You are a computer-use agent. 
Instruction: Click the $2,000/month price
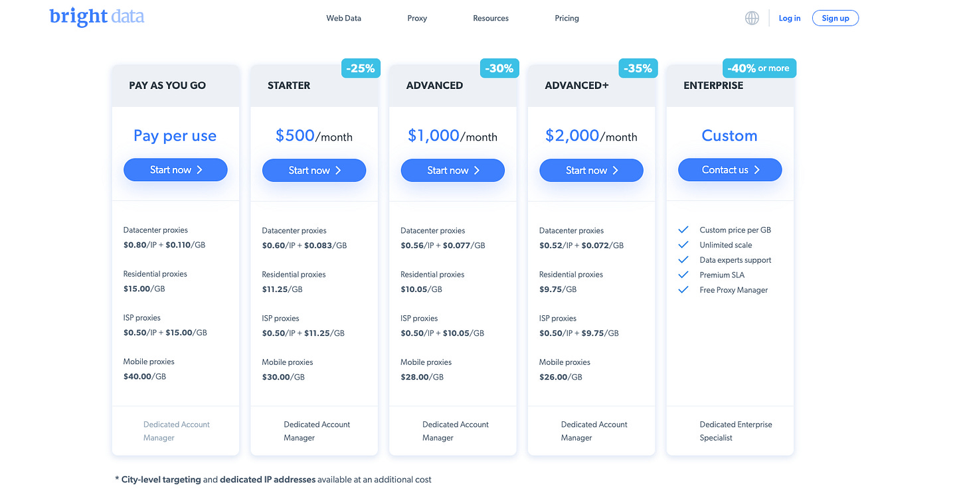coord(591,136)
